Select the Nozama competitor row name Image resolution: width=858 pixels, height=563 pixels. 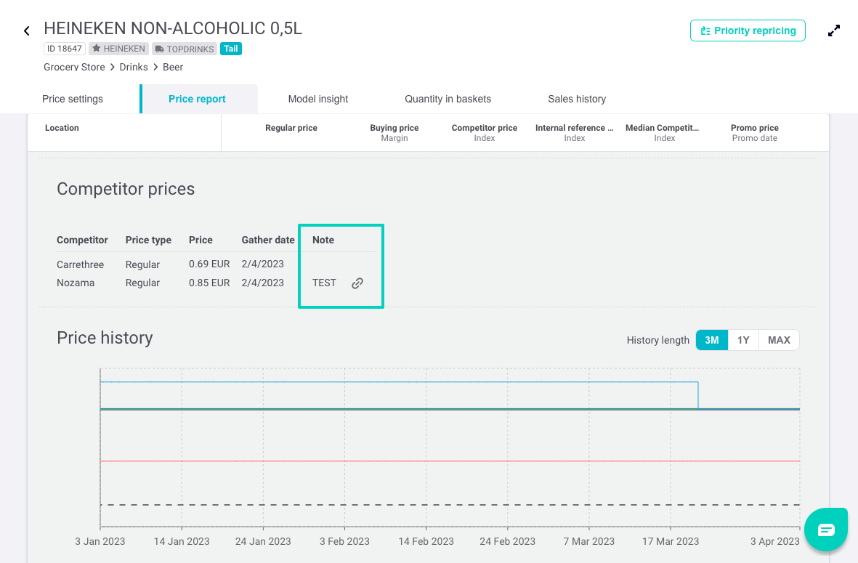[x=76, y=283]
